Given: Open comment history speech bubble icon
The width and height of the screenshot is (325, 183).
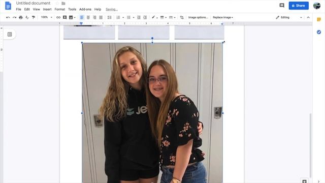Looking at the screenshot, I should click(x=282, y=6).
